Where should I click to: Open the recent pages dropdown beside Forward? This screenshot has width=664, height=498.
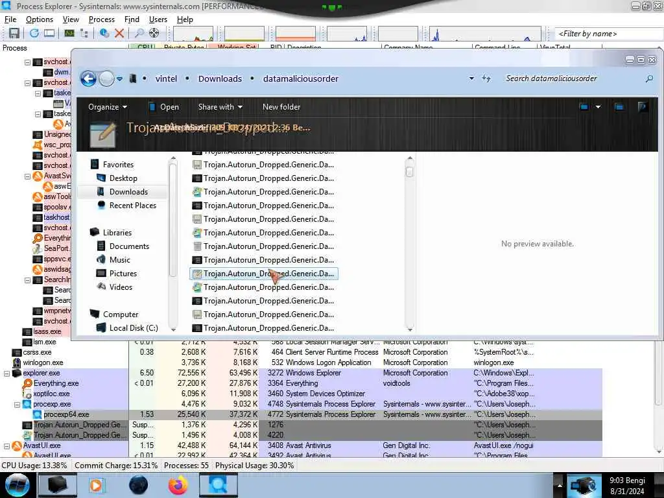(120, 78)
